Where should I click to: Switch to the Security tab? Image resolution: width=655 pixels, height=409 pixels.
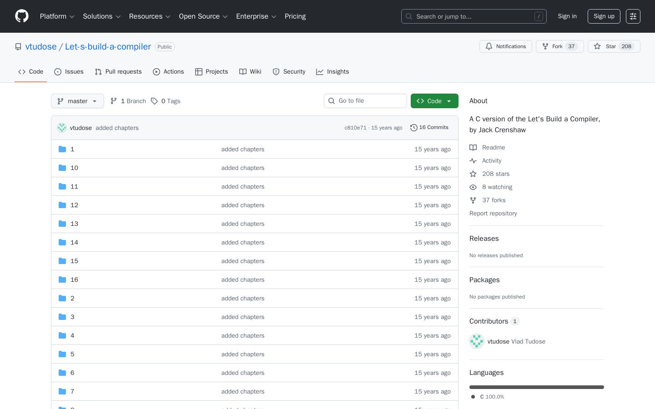coord(289,72)
